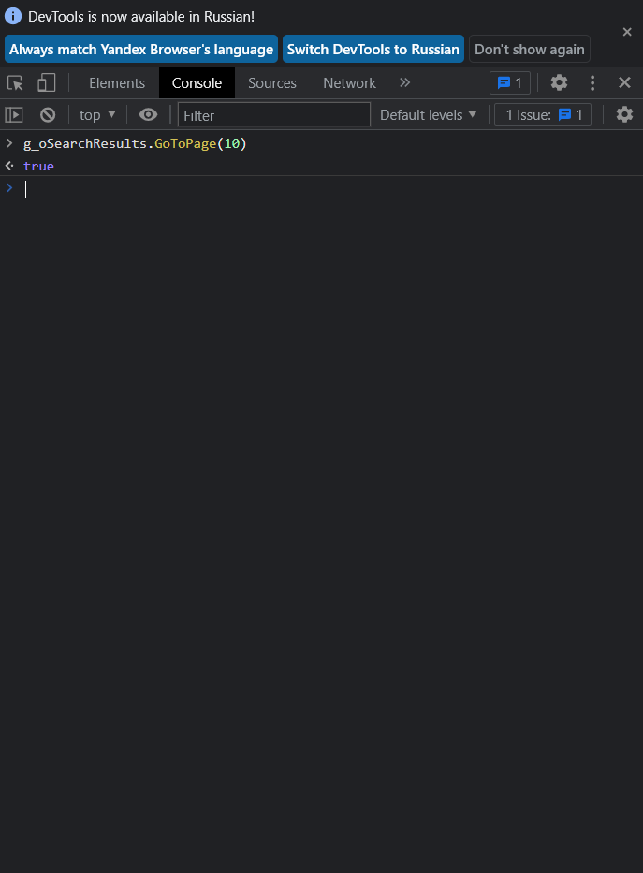Click the blue info icon in banner

click(x=13, y=16)
